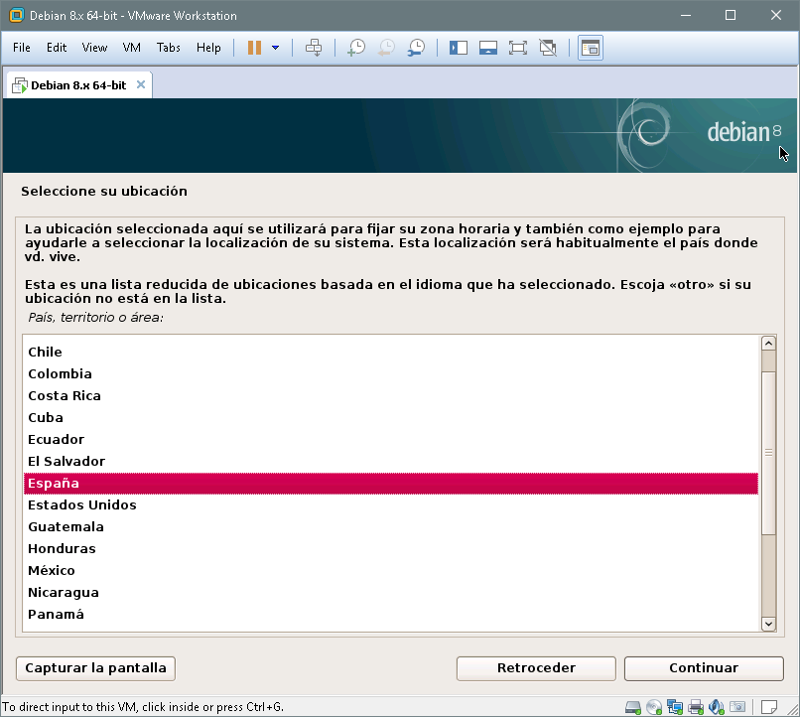Click the Retroceder button

(x=536, y=668)
